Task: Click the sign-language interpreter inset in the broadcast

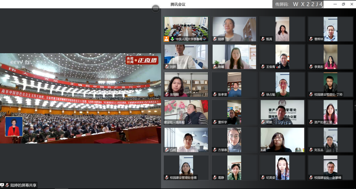Action: tap(14, 127)
